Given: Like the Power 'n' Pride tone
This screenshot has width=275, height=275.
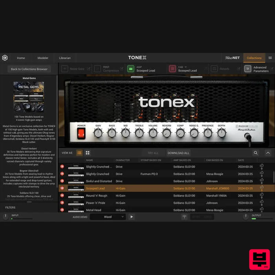Looking at the screenshot, I should coord(262,202).
